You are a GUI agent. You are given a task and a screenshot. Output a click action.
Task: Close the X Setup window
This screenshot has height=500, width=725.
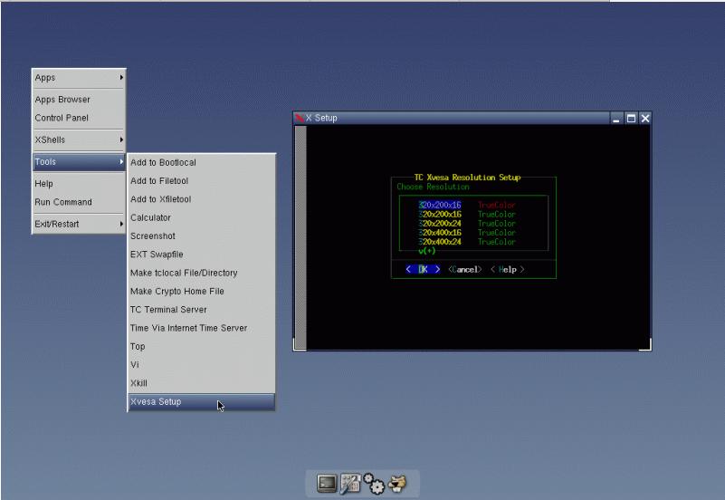[645, 119]
